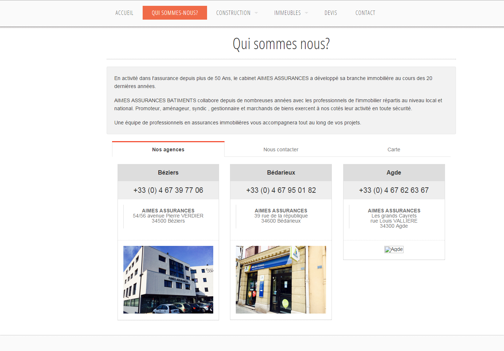The height and width of the screenshot is (351, 504).
Task: Switch to the Nous contacter tab
Action: [x=281, y=149]
